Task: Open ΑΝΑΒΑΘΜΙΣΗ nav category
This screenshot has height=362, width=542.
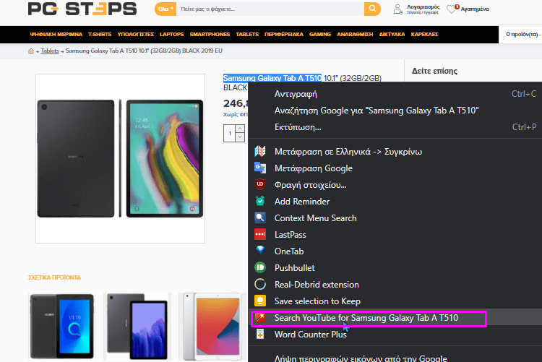Action: (355, 34)
